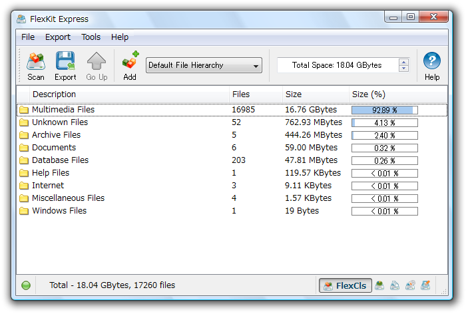Click the Go Up arrow icon
The image size is (466, 314).
tap(97, 61)
